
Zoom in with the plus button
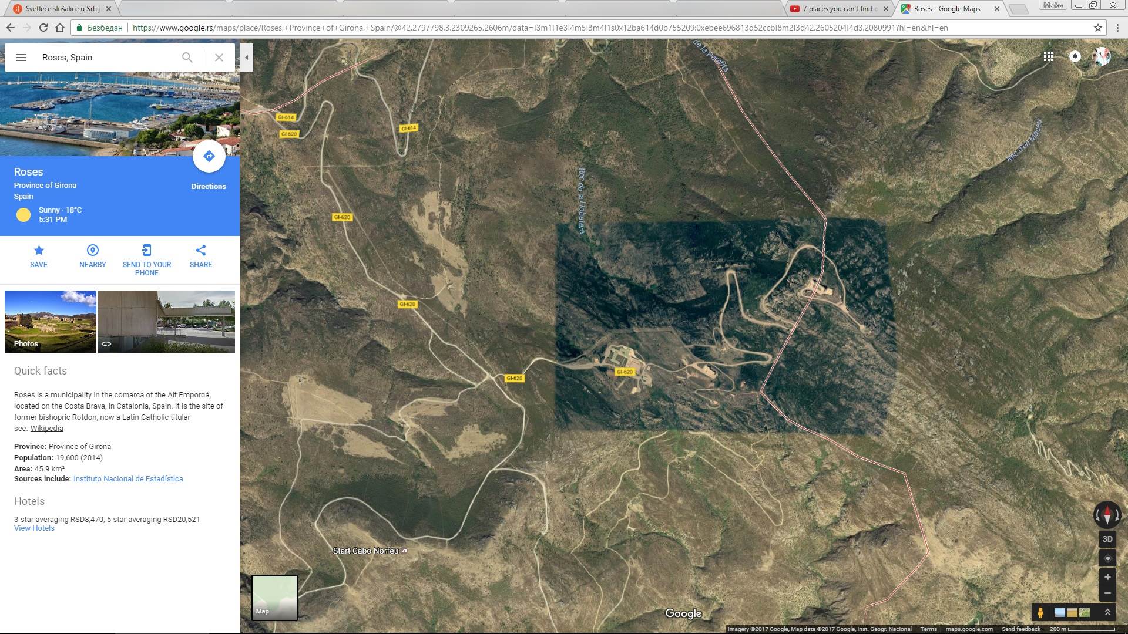[1107, 577]
